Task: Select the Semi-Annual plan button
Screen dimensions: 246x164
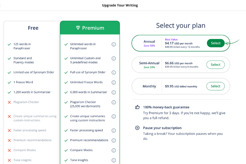Action: (x=216, y=65)
